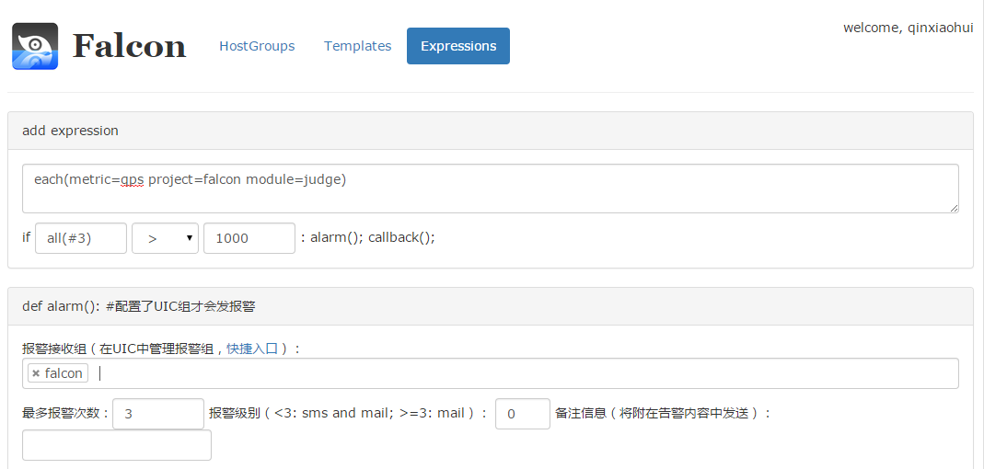The height and width of the screenshot is (469, 984).
Task: Click the 报警级别 priority field
Action: tap(522, 414)
